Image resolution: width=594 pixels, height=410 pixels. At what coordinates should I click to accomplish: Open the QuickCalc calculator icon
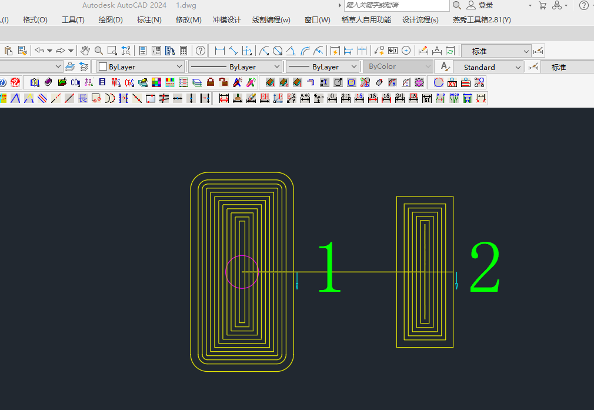183,51
